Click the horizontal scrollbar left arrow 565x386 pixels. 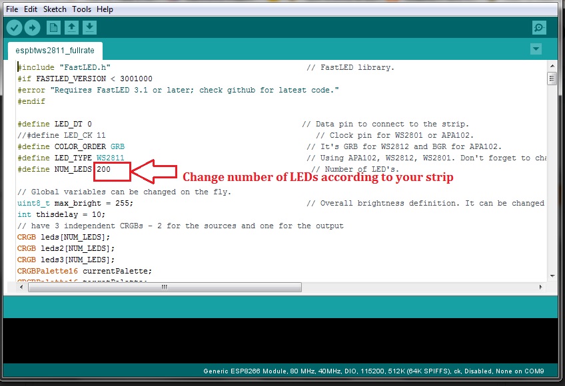[21, 287]
